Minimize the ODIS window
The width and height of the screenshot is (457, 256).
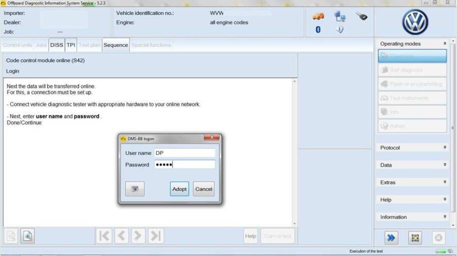tap(426, 2)
